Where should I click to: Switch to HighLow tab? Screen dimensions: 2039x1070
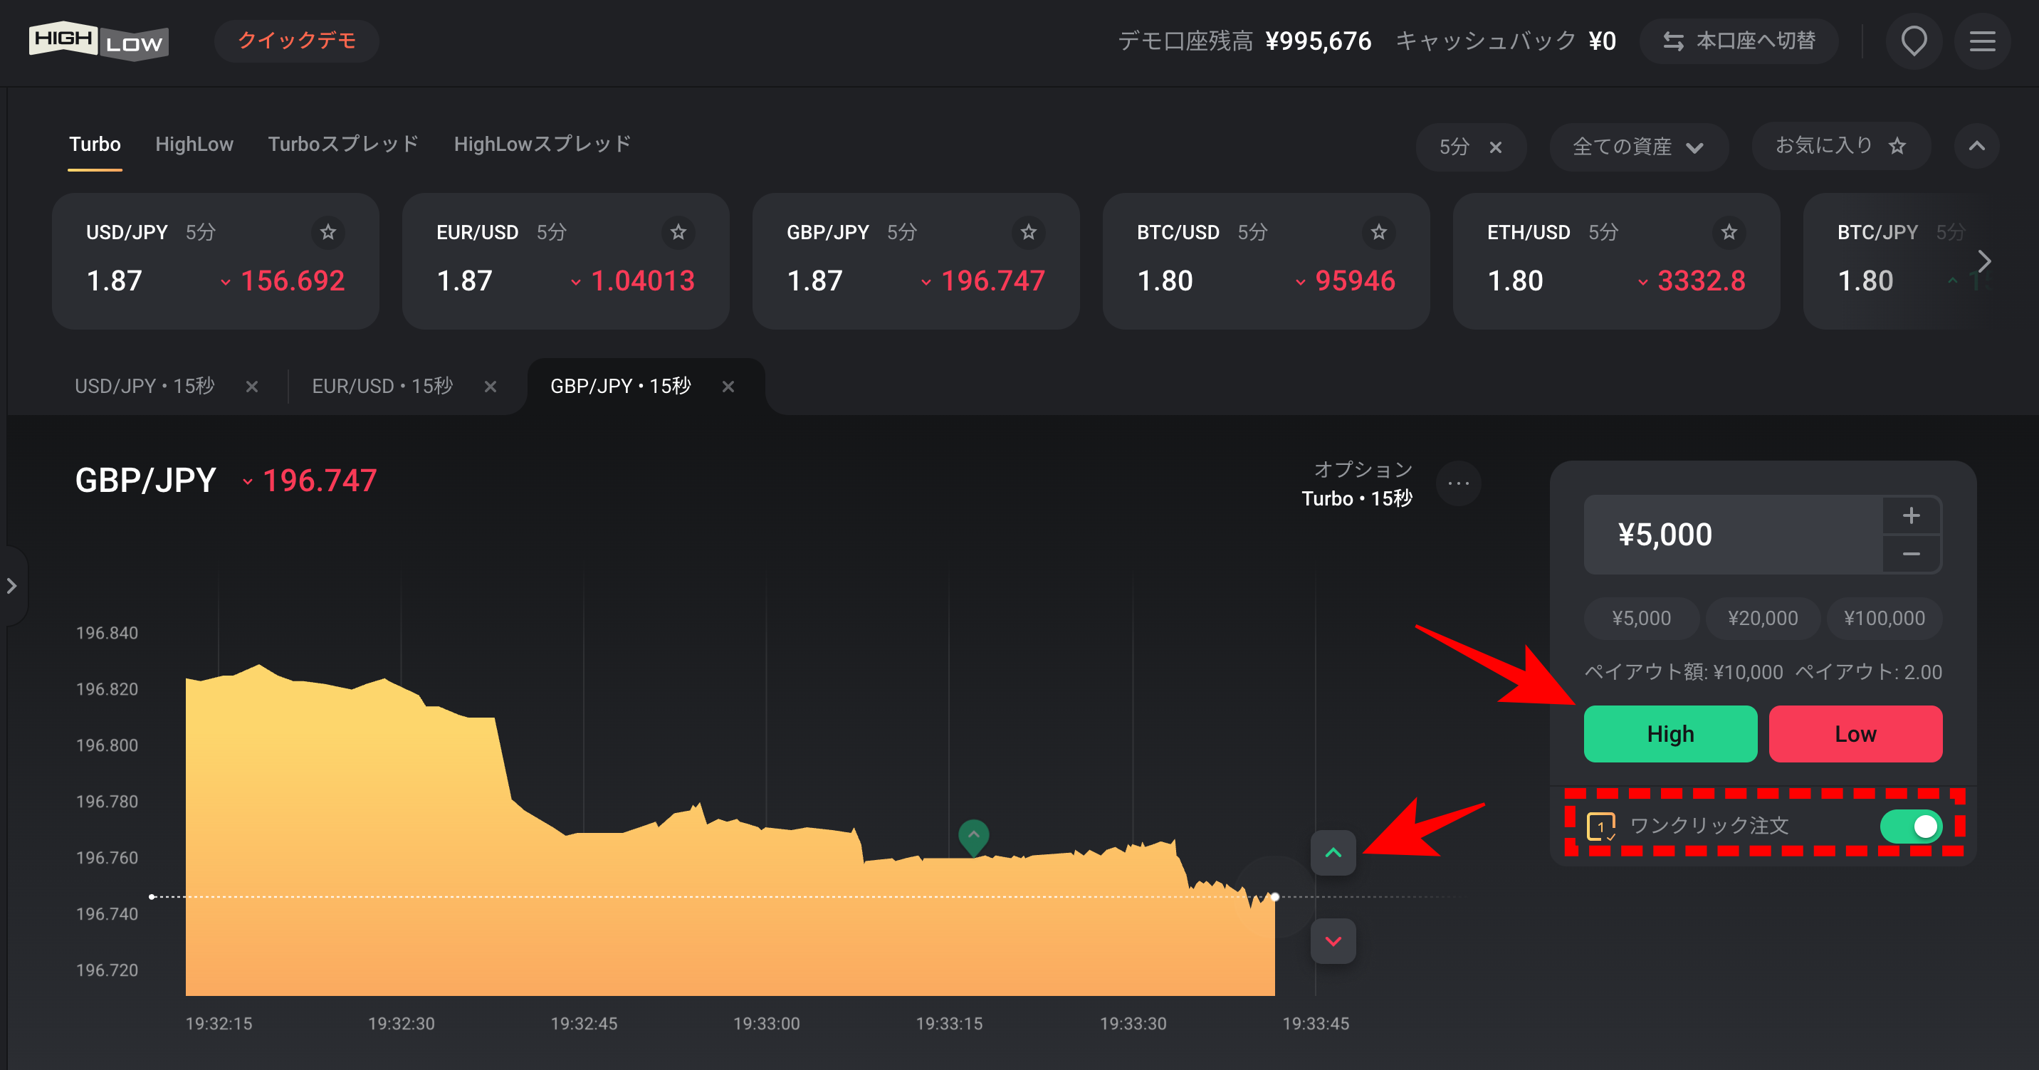tap(194, 144)
